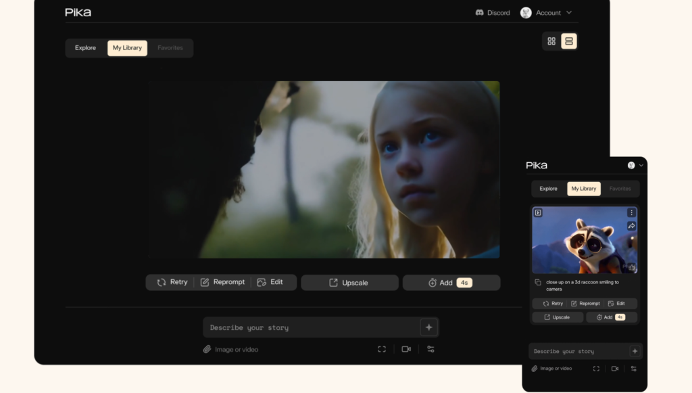Copy the raccoon prompt using copy icon
The image size is (692, 393).
coord(538,282)
